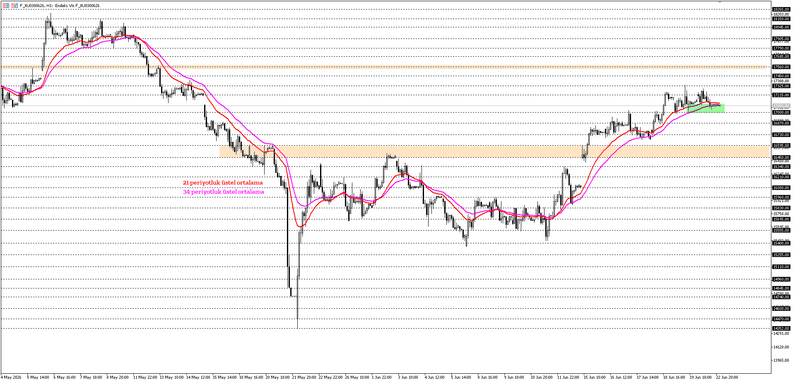Screen dimensions: 795x382
Task: Click the 13965.00 price scale value
Action: coord(781,360)
